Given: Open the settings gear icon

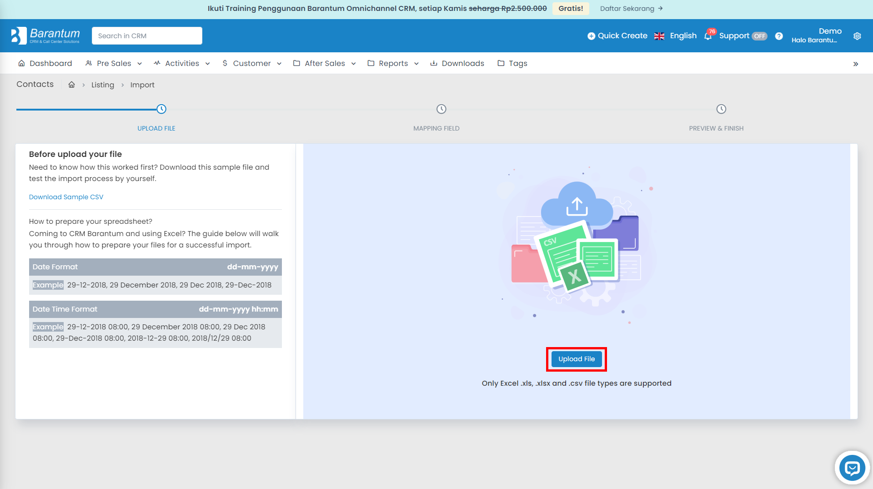Looking at the screenshot, I should tap(857, 36).
